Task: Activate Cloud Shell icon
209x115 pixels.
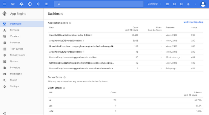Action: click(x=167, y=4)
